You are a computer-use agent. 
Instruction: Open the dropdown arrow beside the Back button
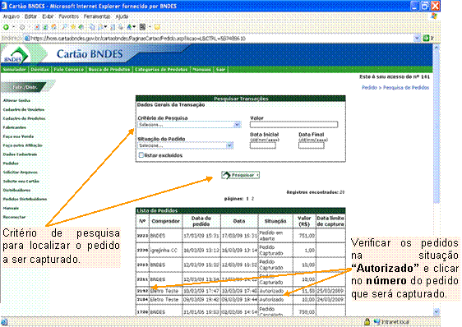(x=13, y=27)
